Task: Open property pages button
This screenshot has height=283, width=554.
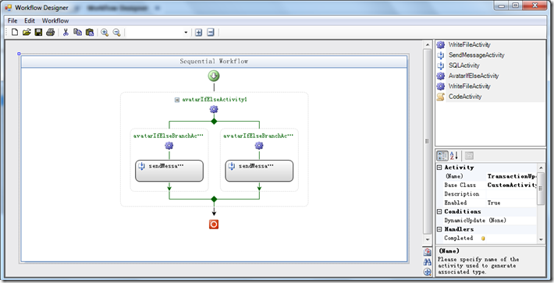Action: (x=469, y=156)
